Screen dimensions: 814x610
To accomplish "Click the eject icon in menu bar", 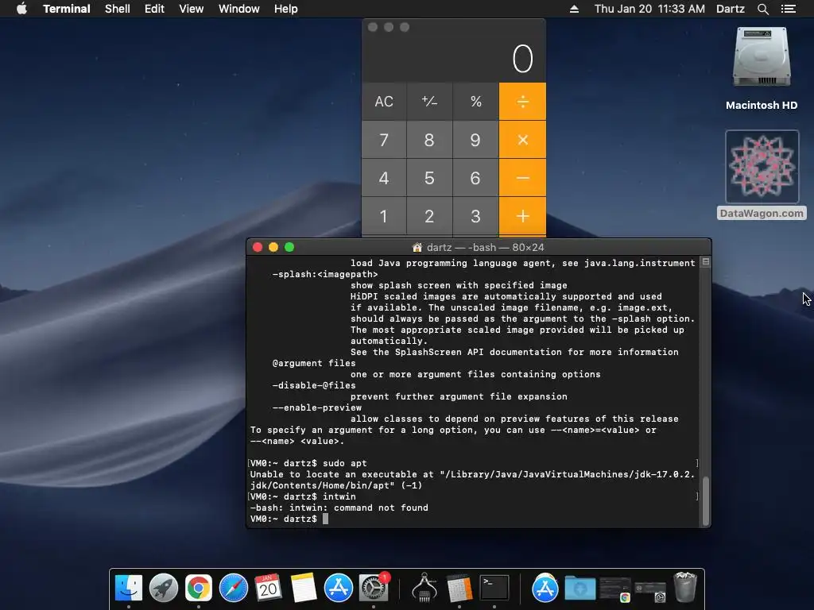I will [x=574, y=9].
